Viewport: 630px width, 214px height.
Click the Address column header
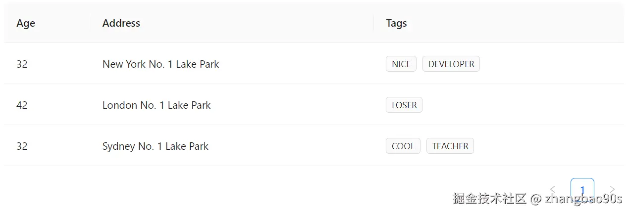click(121, 23)
